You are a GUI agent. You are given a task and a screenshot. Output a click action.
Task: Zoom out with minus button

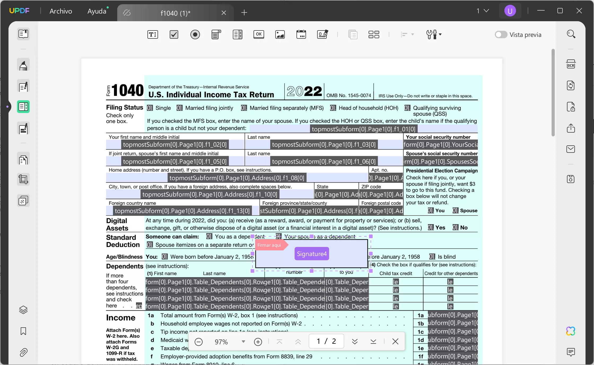199,342
